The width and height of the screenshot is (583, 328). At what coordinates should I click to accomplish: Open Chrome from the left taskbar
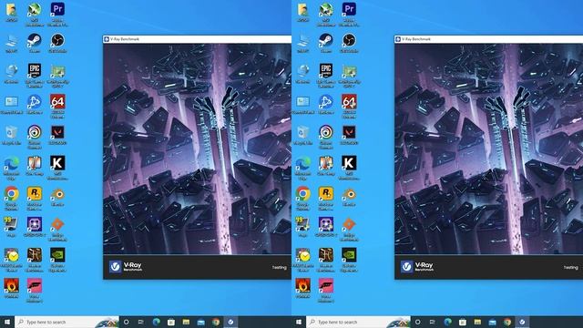pos(216,322)
